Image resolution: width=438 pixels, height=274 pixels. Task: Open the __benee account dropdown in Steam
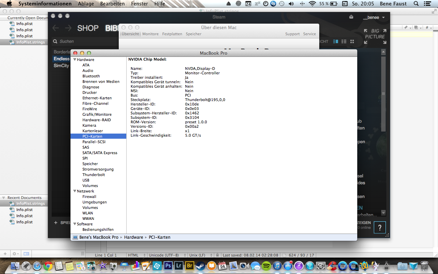pos(374,17)
